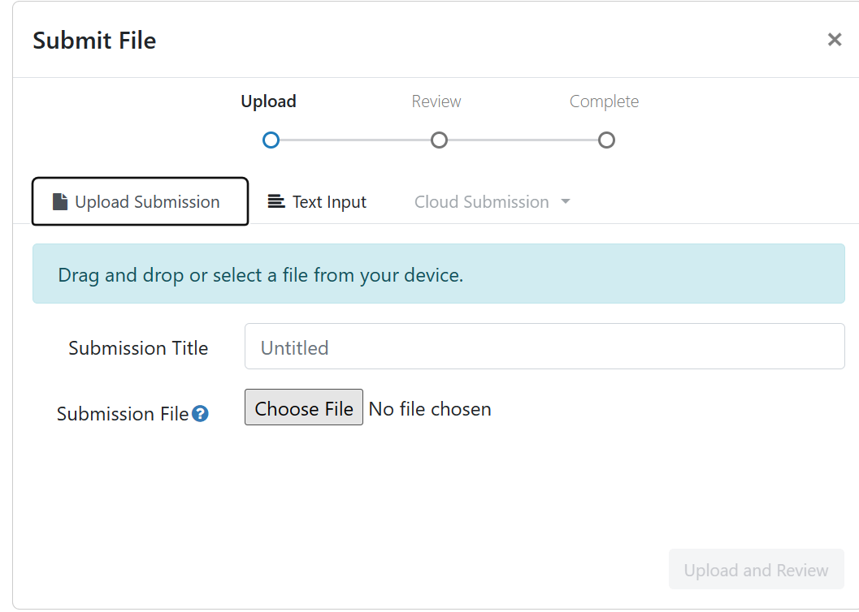This screenshot has width=859, height=612.
Task: Switch to the Upload Submission tab
Action: [140, 202]
